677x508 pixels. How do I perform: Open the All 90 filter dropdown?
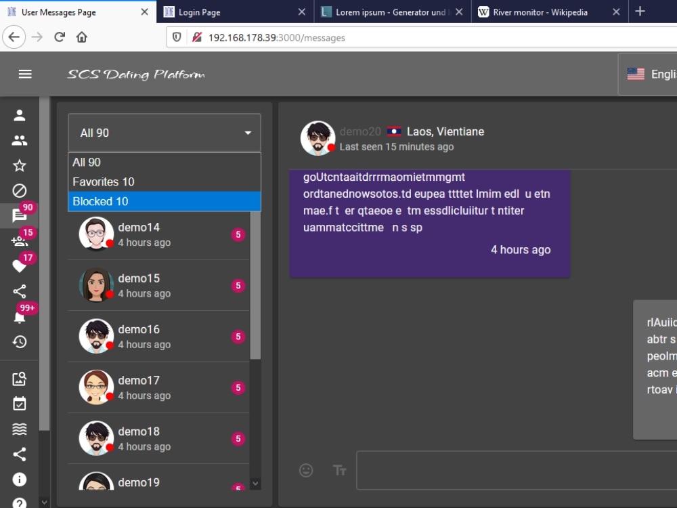165,133
